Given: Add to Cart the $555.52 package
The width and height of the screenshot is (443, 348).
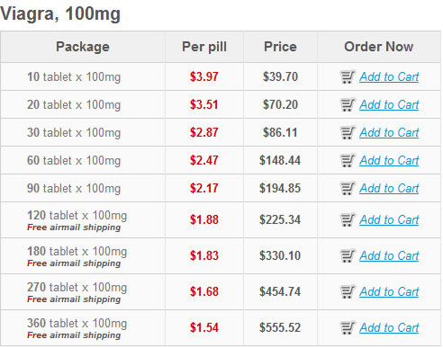Looking at the screenshot, I should tap(389, 327).
